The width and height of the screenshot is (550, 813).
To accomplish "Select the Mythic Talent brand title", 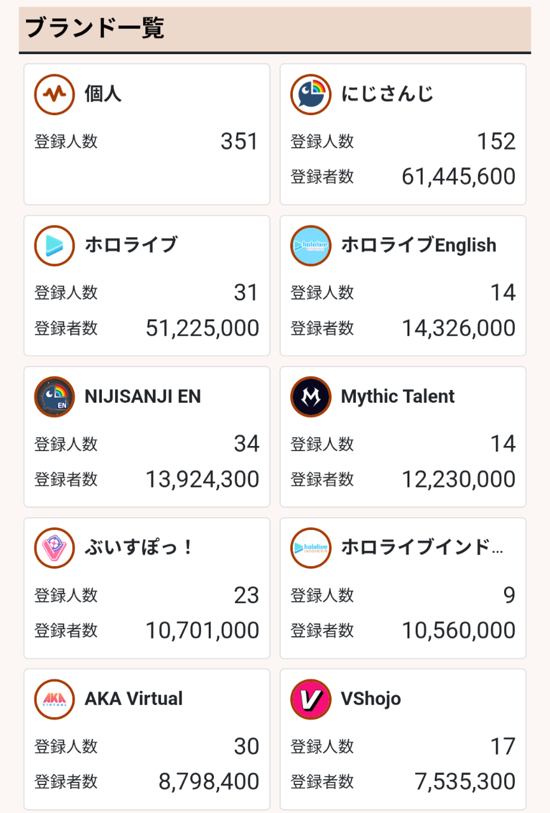I will [398, 396].
